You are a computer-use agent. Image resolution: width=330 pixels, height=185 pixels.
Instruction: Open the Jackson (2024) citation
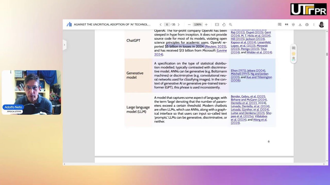tap(255, 39)
